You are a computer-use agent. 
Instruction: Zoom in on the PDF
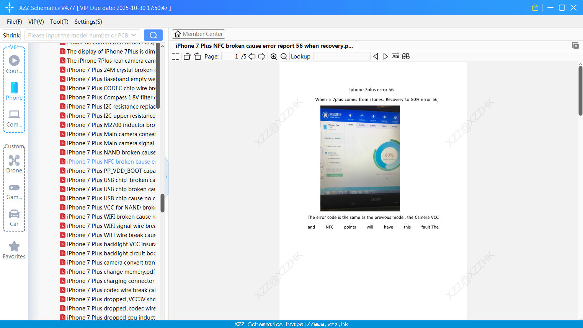[274, 57]
